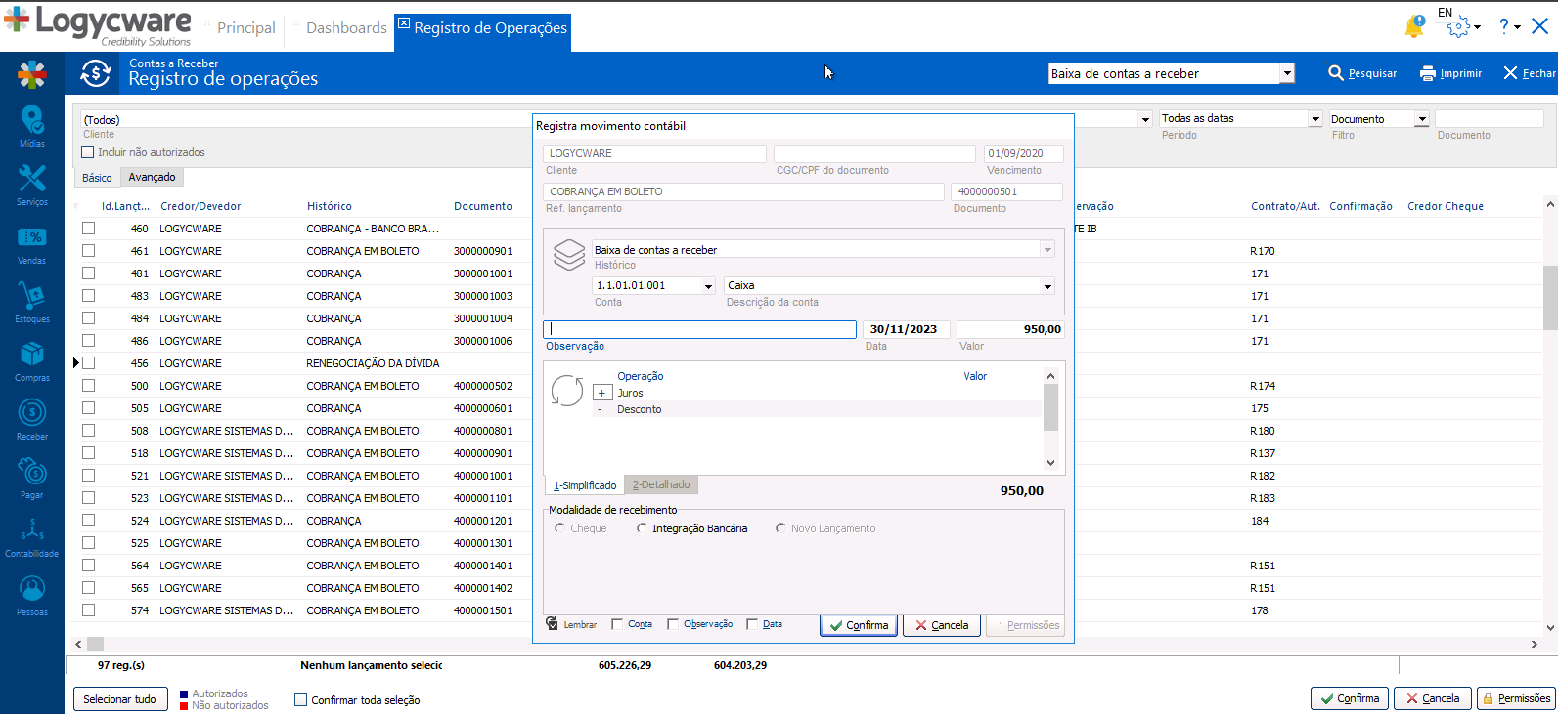
Task: Select Novo Lançamento radio option
Action: [x=780, y=528]
